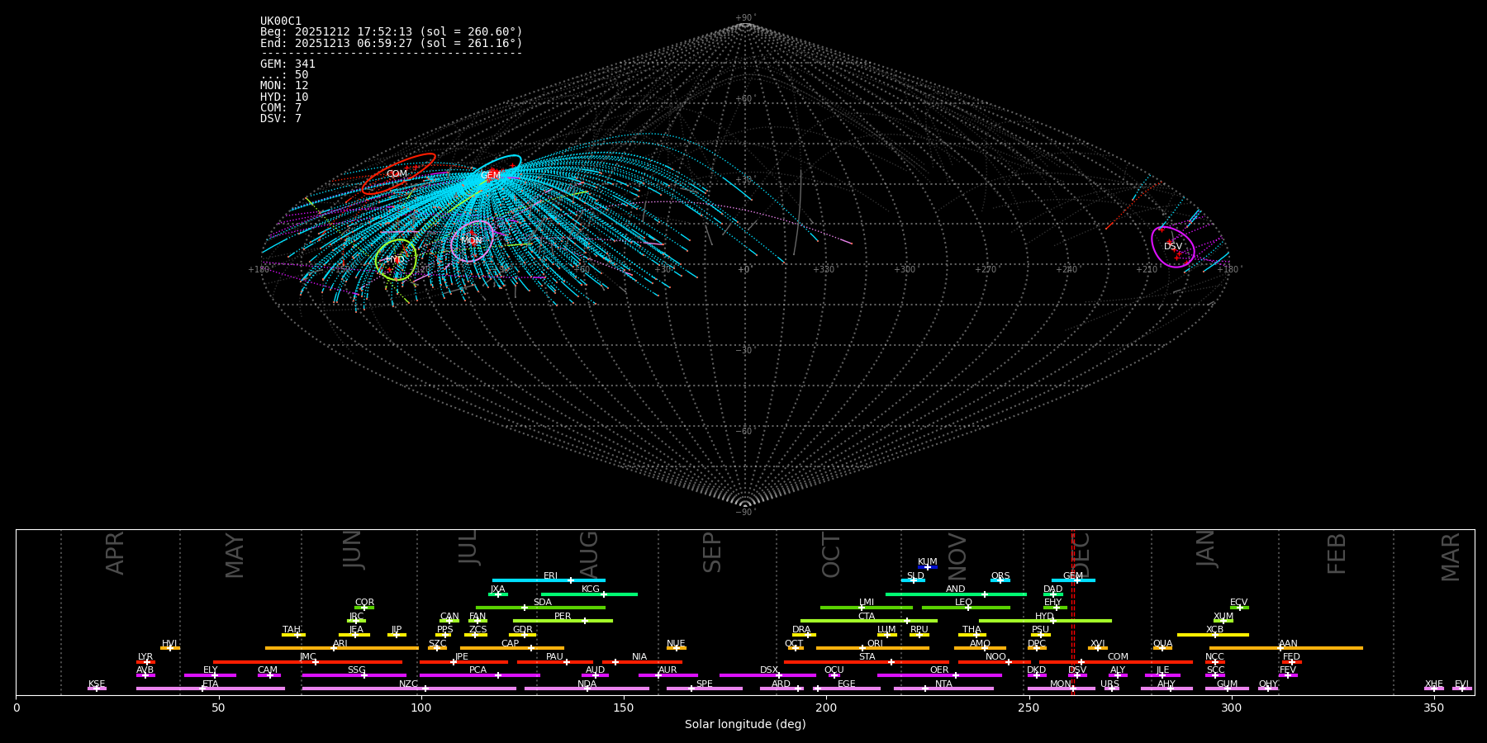This screenshot has width=1487, height=743.
Task: Click the SLD shower bar in timeline
Action: [x=913, y=580]
